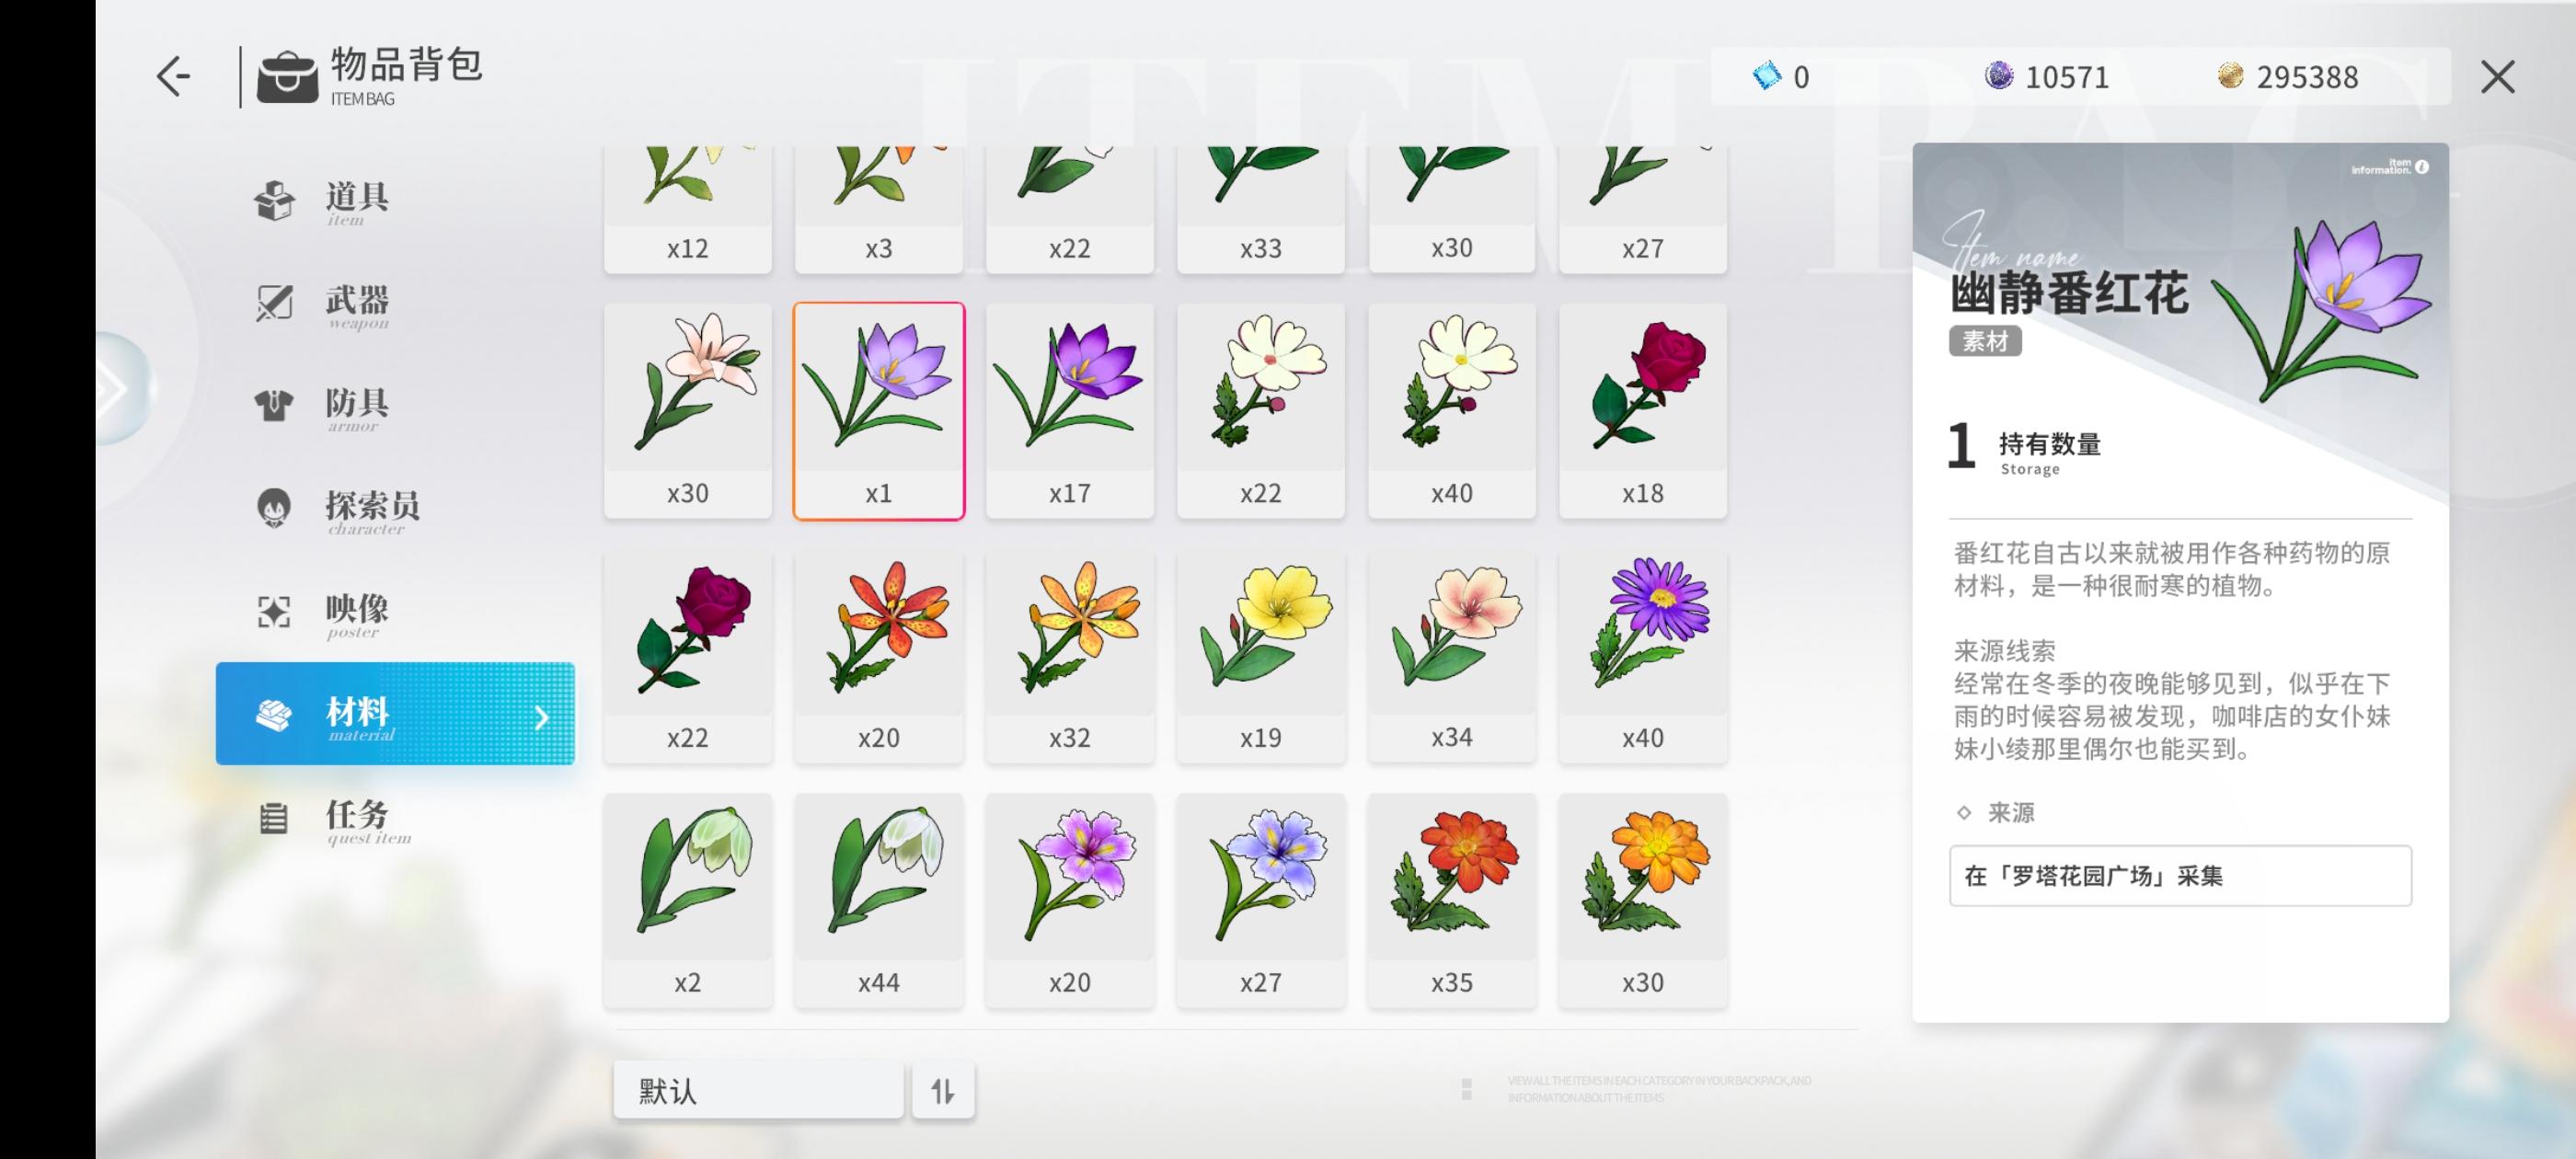Click the 幽静番红花 item name

2069,293
